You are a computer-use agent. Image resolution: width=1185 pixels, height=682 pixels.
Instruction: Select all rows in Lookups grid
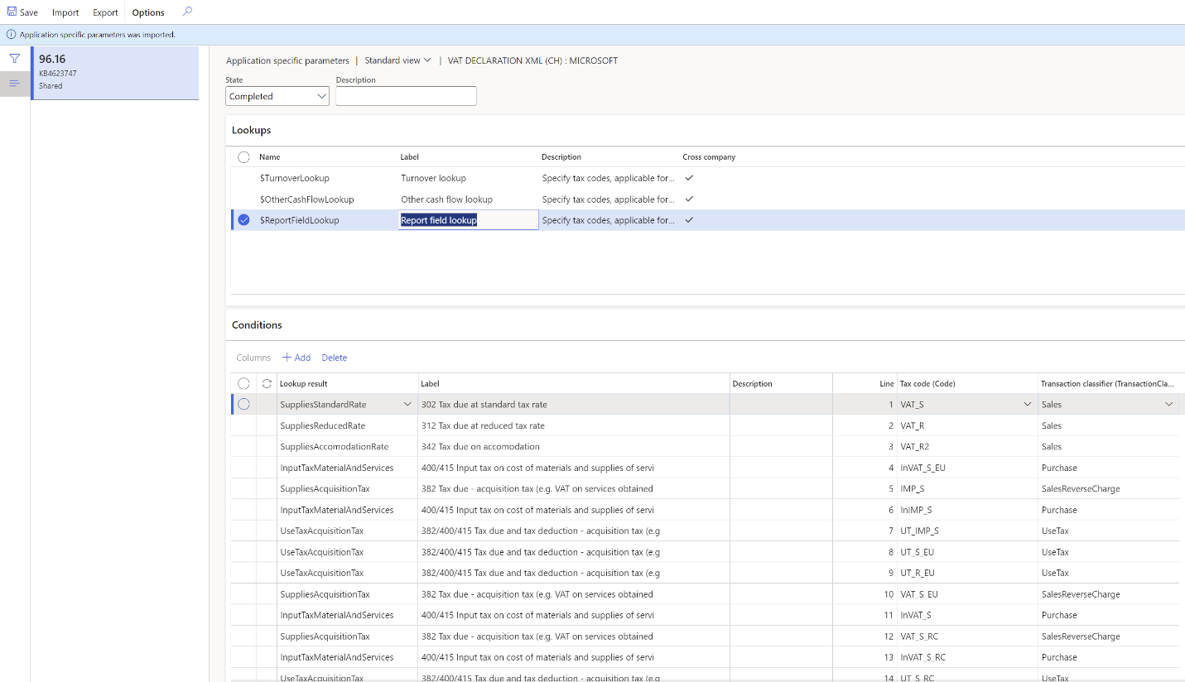243,157
